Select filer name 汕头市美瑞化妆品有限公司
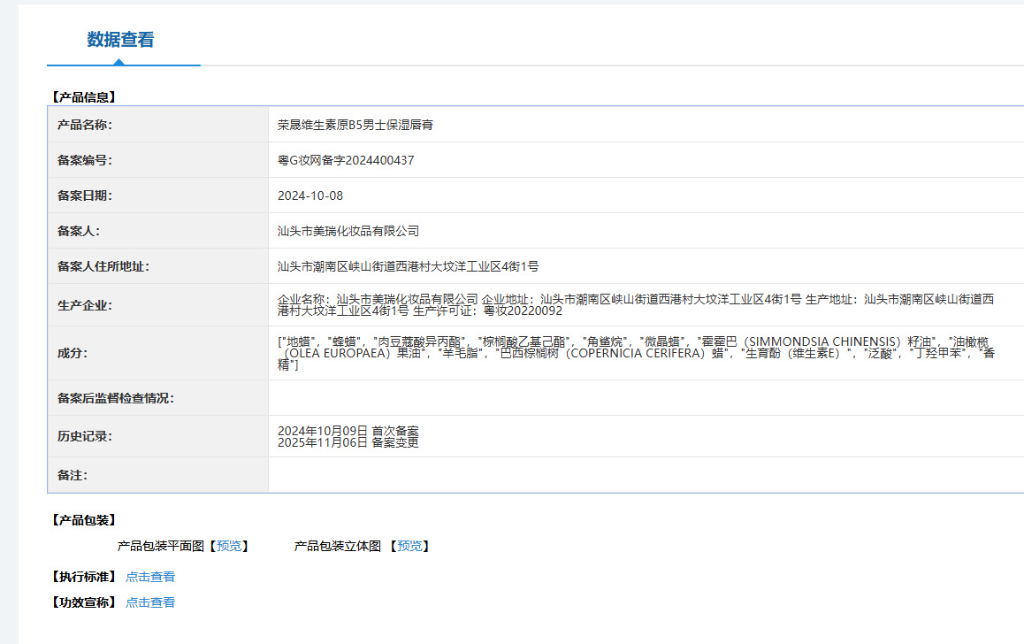This screenshot has height=644, width=1024. coord(348,231)
